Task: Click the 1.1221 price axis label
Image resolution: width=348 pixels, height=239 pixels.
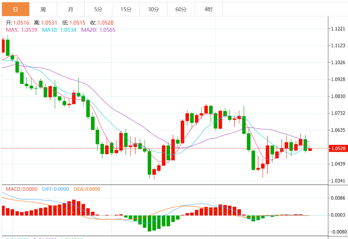Action: point(338,29)
